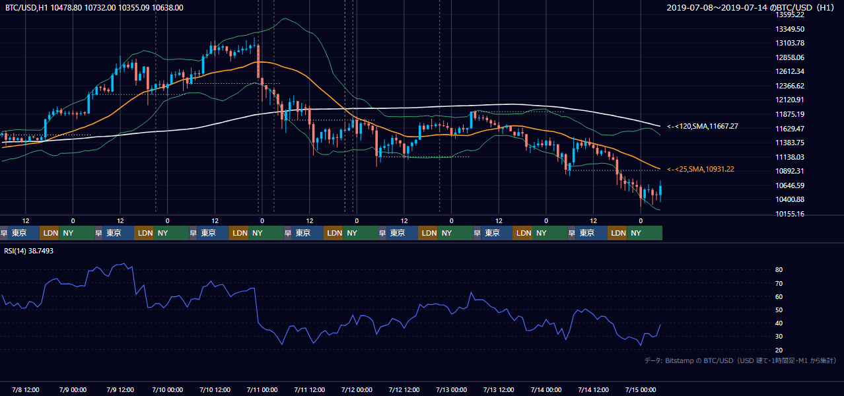
Task: Click time axis label 7/10 12:00
Action: tap(215, 389)
